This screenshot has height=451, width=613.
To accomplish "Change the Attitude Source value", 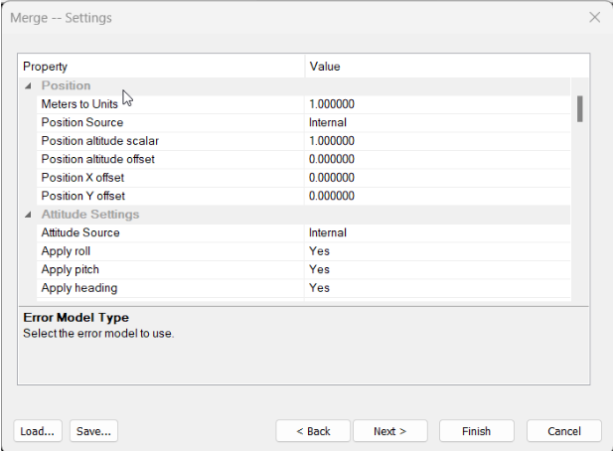I will tap(437, 232).
